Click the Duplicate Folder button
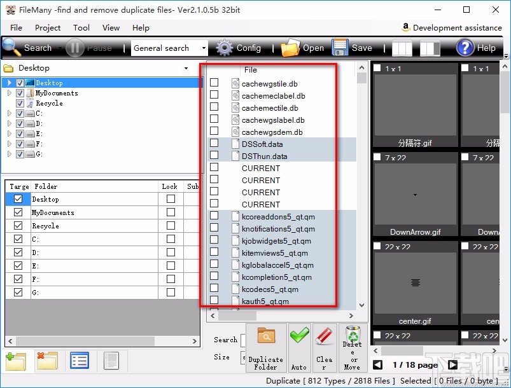This screenshot has width=511, height=388. click(265, 348)
